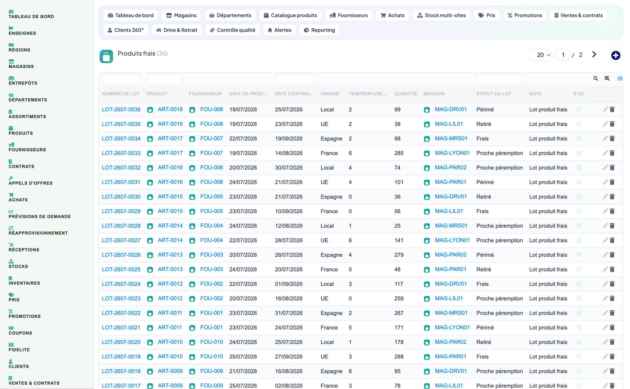Open the column list view icon
This screenshot has width=630, height=389.
pyautogui.click(x=620, y=79)
